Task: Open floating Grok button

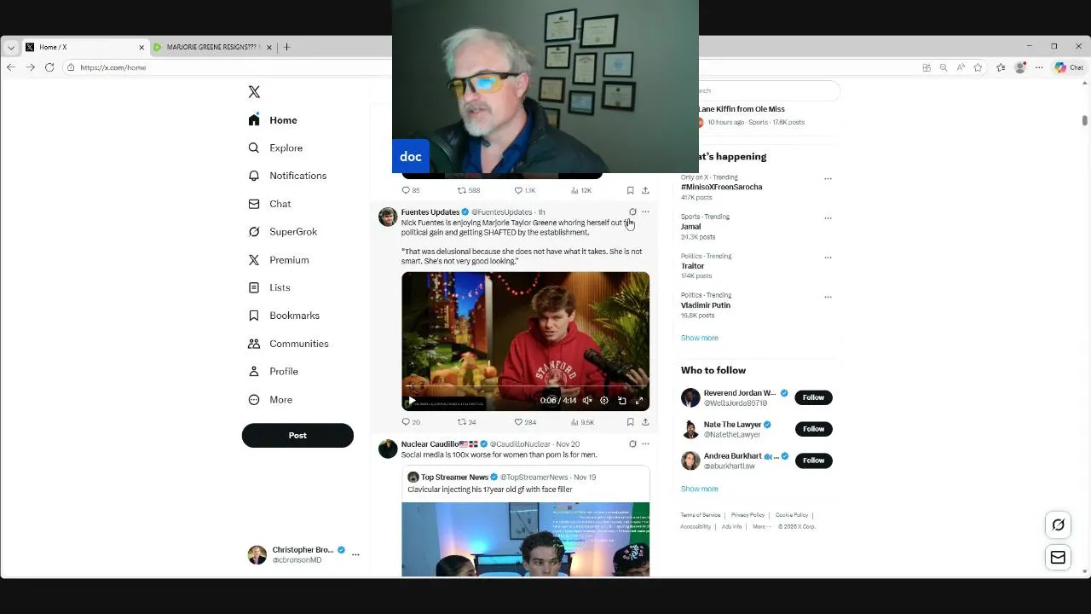Action: [x=1058, y=525]
